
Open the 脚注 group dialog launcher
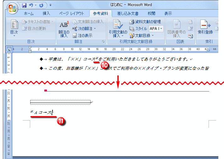pos(103,42)
